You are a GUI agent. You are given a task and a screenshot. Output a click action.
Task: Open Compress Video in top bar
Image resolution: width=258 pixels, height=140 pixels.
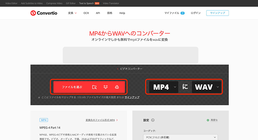[54, 3]
